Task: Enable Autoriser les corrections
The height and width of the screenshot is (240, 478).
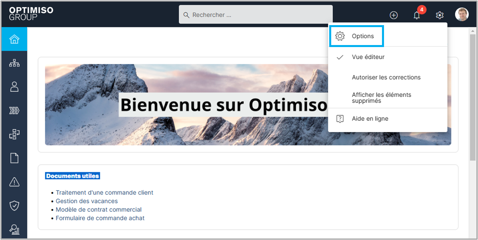Action: pyautogui.click(x=386, y=77)
